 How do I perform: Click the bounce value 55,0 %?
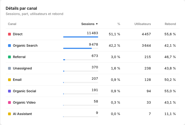coord(170,91)
